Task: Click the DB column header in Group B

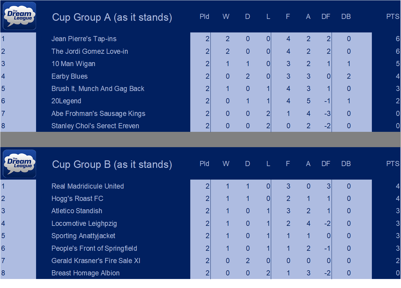Action: point(346,164)
